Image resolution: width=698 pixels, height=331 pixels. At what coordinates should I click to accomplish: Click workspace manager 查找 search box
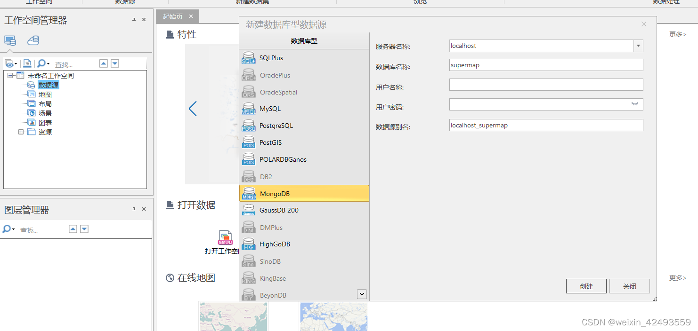74,64
